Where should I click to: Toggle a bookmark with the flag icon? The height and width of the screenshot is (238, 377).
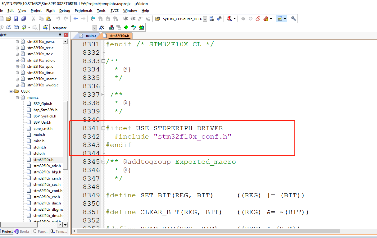click(x=93, y=19)
